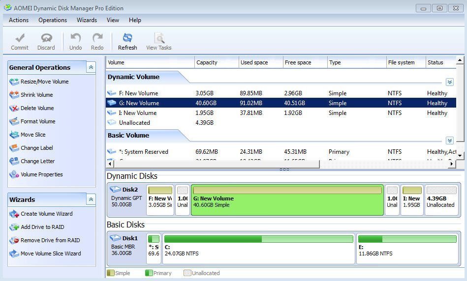Collapse the Wizards panel
Image resolution: width=467 pixels, height=281 pixels.
click(91, 199)
